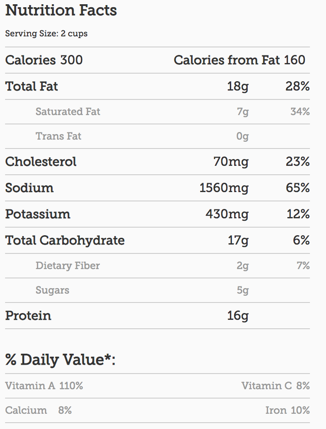Select the Total Carbohydrate label
Viewport: 326px width, 429px height.
click(65, 240)
